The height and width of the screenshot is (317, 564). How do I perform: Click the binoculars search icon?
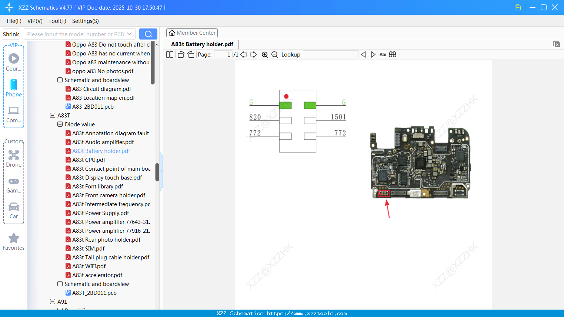pyautogui.click(x=393, y=55)
